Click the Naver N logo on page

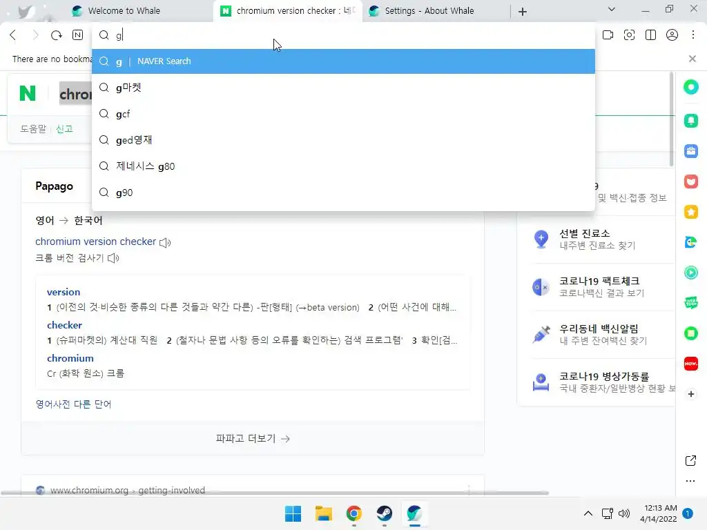pos(28,93)
